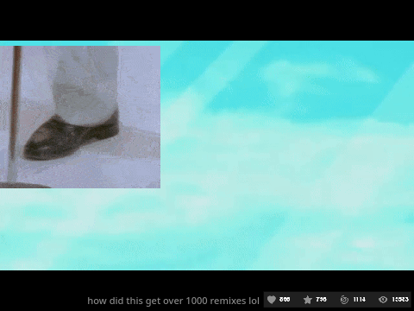
Task: Click the loves count beside the heart
Action: pyautogui.click(x=285, y=300)
